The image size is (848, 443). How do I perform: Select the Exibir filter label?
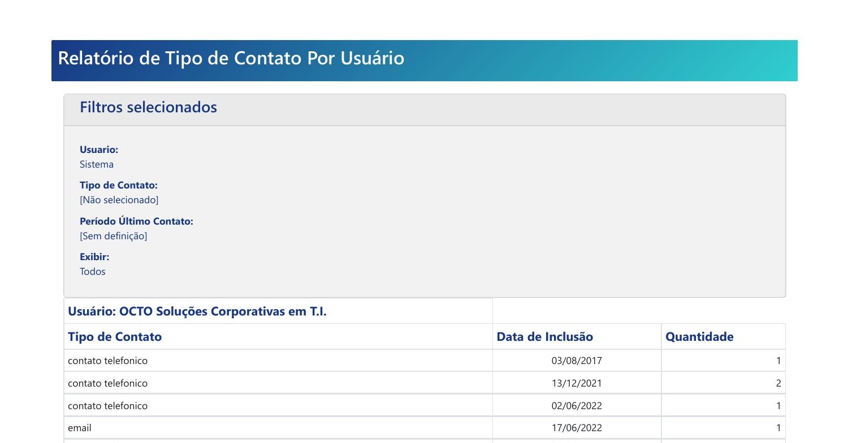click(x=94, y=257)
